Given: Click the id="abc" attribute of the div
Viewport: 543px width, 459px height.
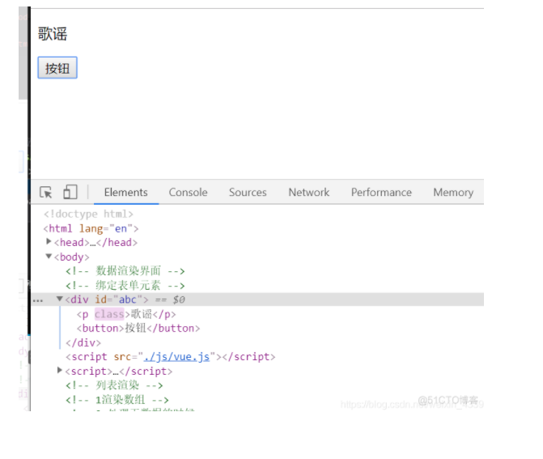Looking at the screenshot, I should [x=119, y=300].
